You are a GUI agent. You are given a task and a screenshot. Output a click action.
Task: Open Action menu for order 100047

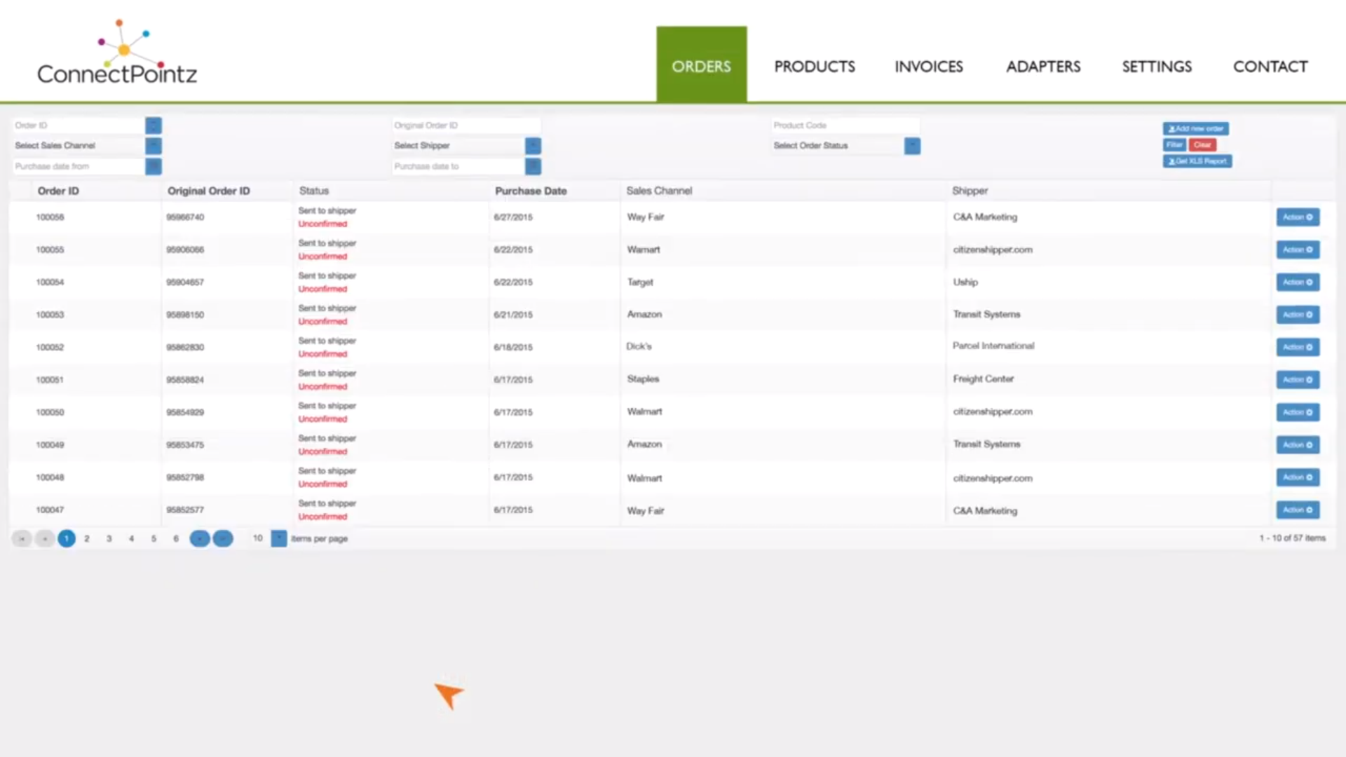tap(1298, 510)
